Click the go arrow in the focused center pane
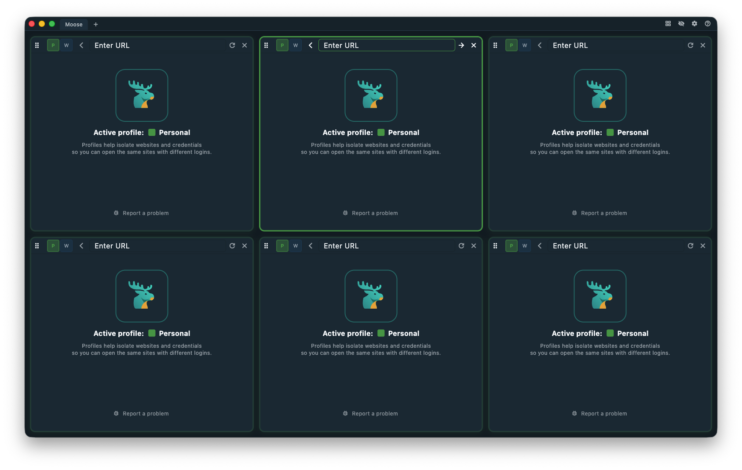 [461, 45]
